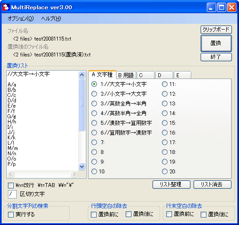This screenshot has width=239, height=225.
Task: Check 置換後に under 行頭空白の除去
Action: click(128, 214)
